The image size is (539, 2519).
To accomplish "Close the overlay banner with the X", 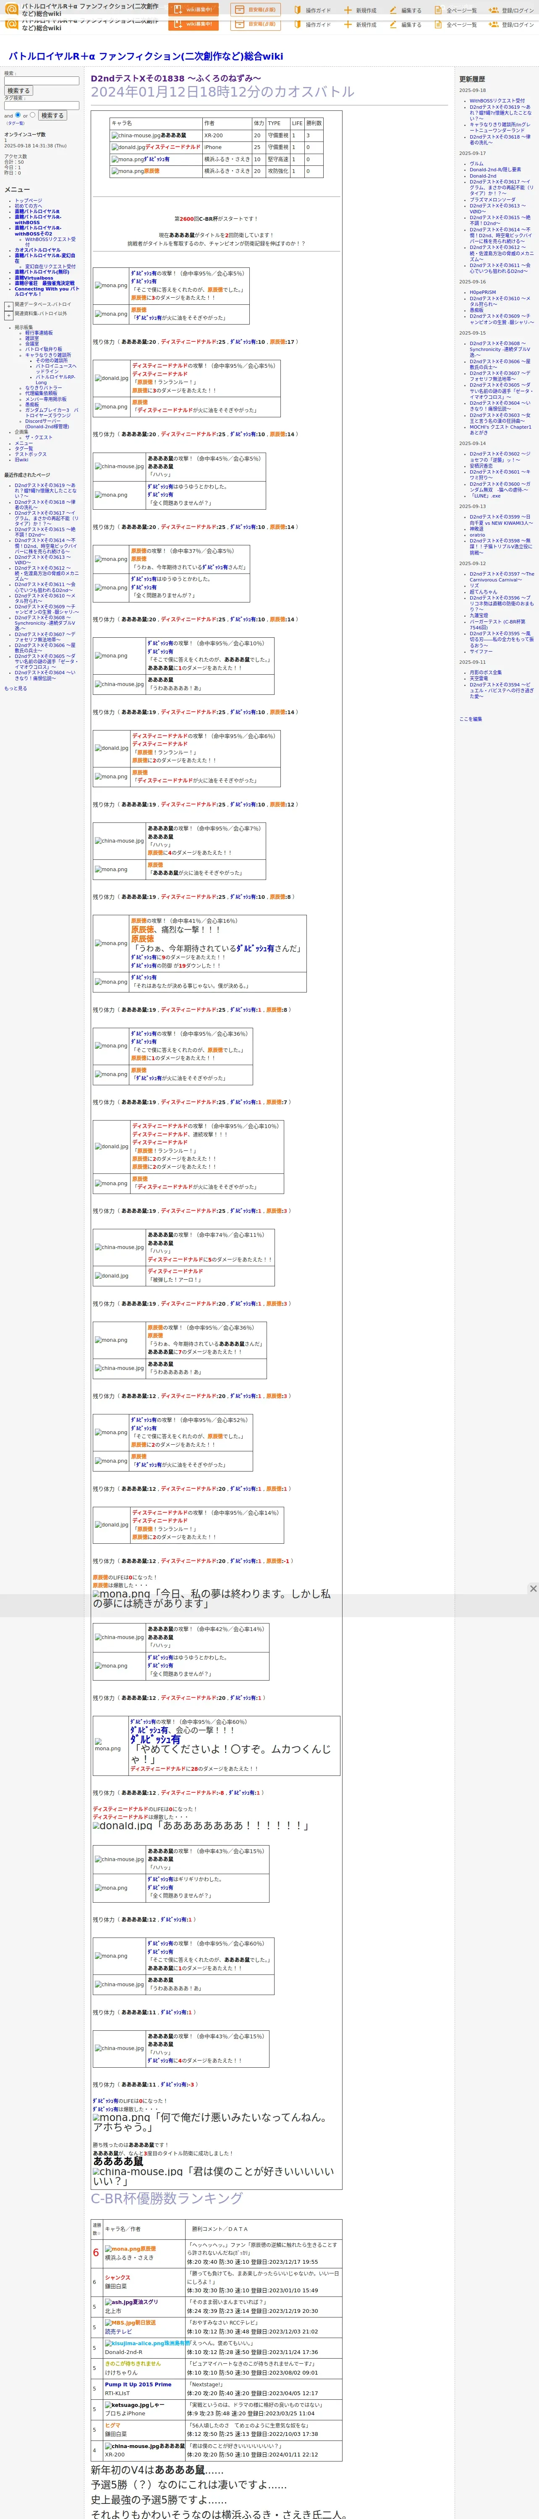I will click(x=533, y=1589).
